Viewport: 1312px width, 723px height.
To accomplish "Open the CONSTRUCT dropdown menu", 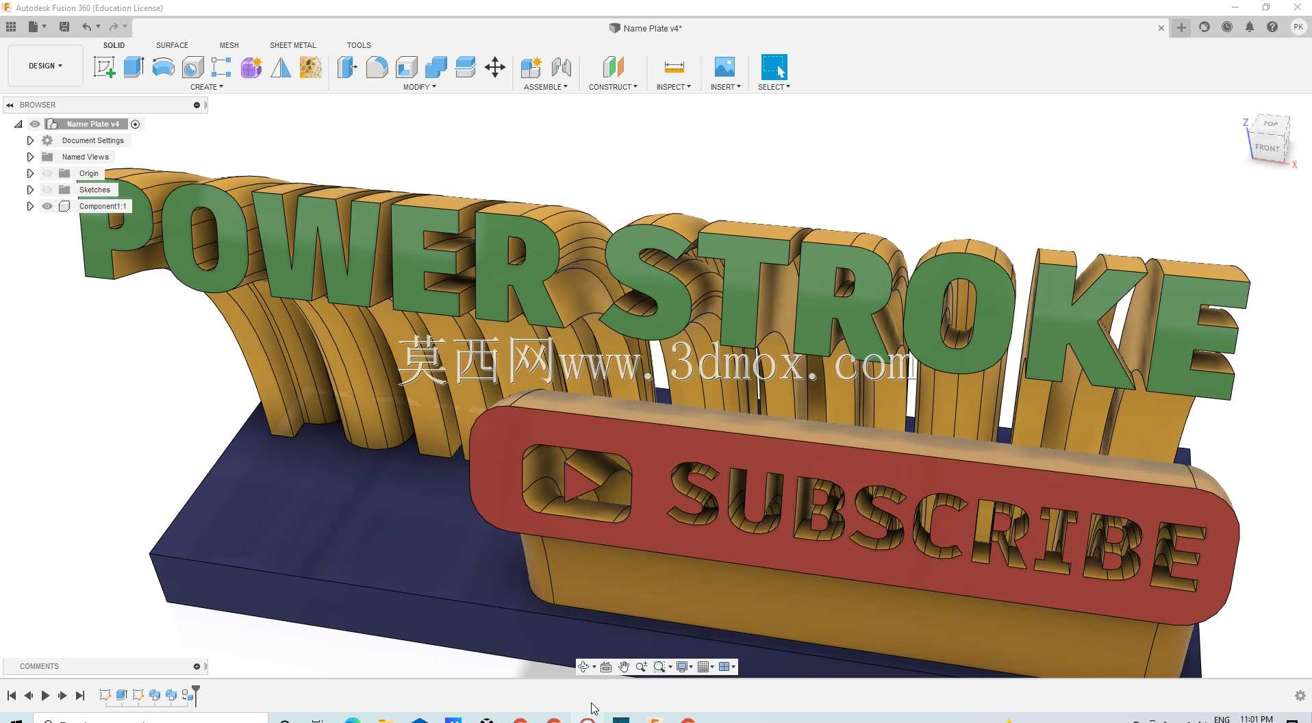I will point(613,87).
